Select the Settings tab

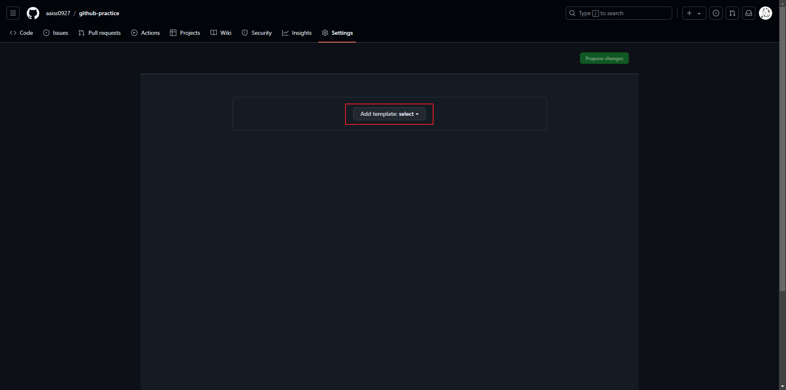(337, 33)
